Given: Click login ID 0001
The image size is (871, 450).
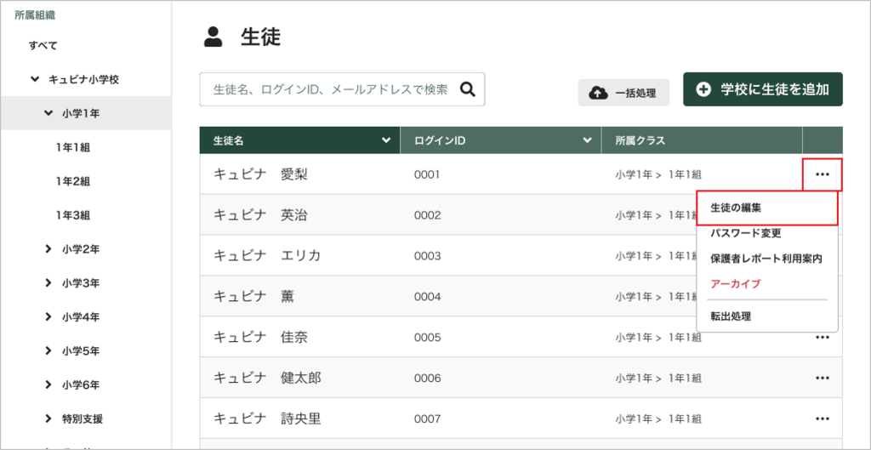Looking at the screenshot, I should click(x=427, y=174).
